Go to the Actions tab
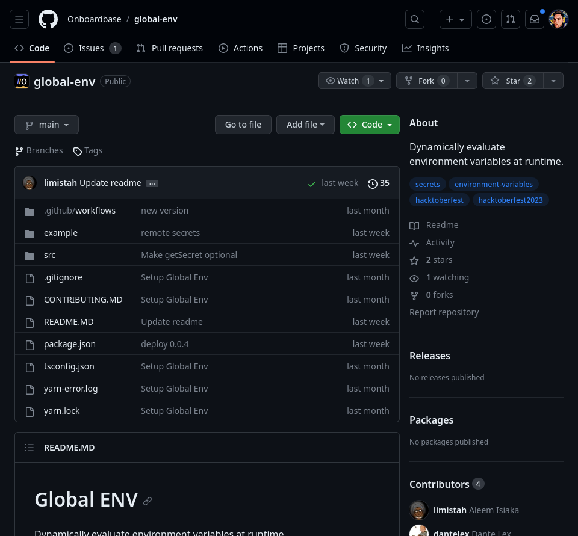 tap(240, 48)
